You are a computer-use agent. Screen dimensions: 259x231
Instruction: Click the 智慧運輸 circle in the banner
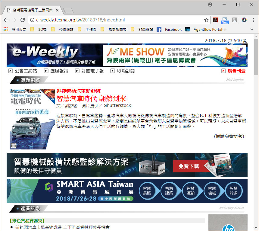[191, 191]
